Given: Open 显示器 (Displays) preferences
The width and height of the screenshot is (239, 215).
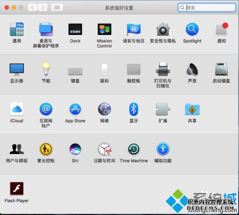Looking at the screenshot, I should (17, 69).
